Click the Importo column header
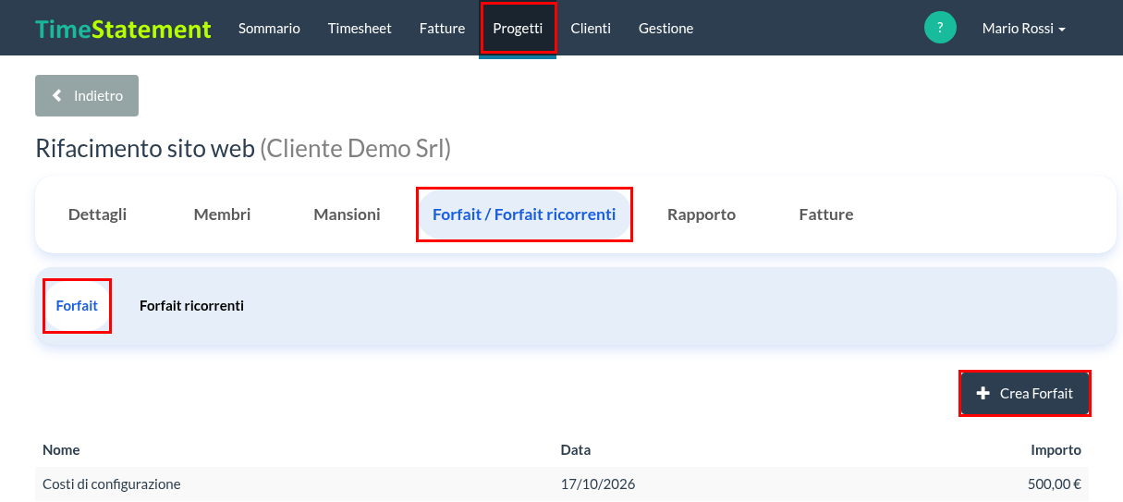Screen dimensions: 1123x502 tap(1056, 450)
